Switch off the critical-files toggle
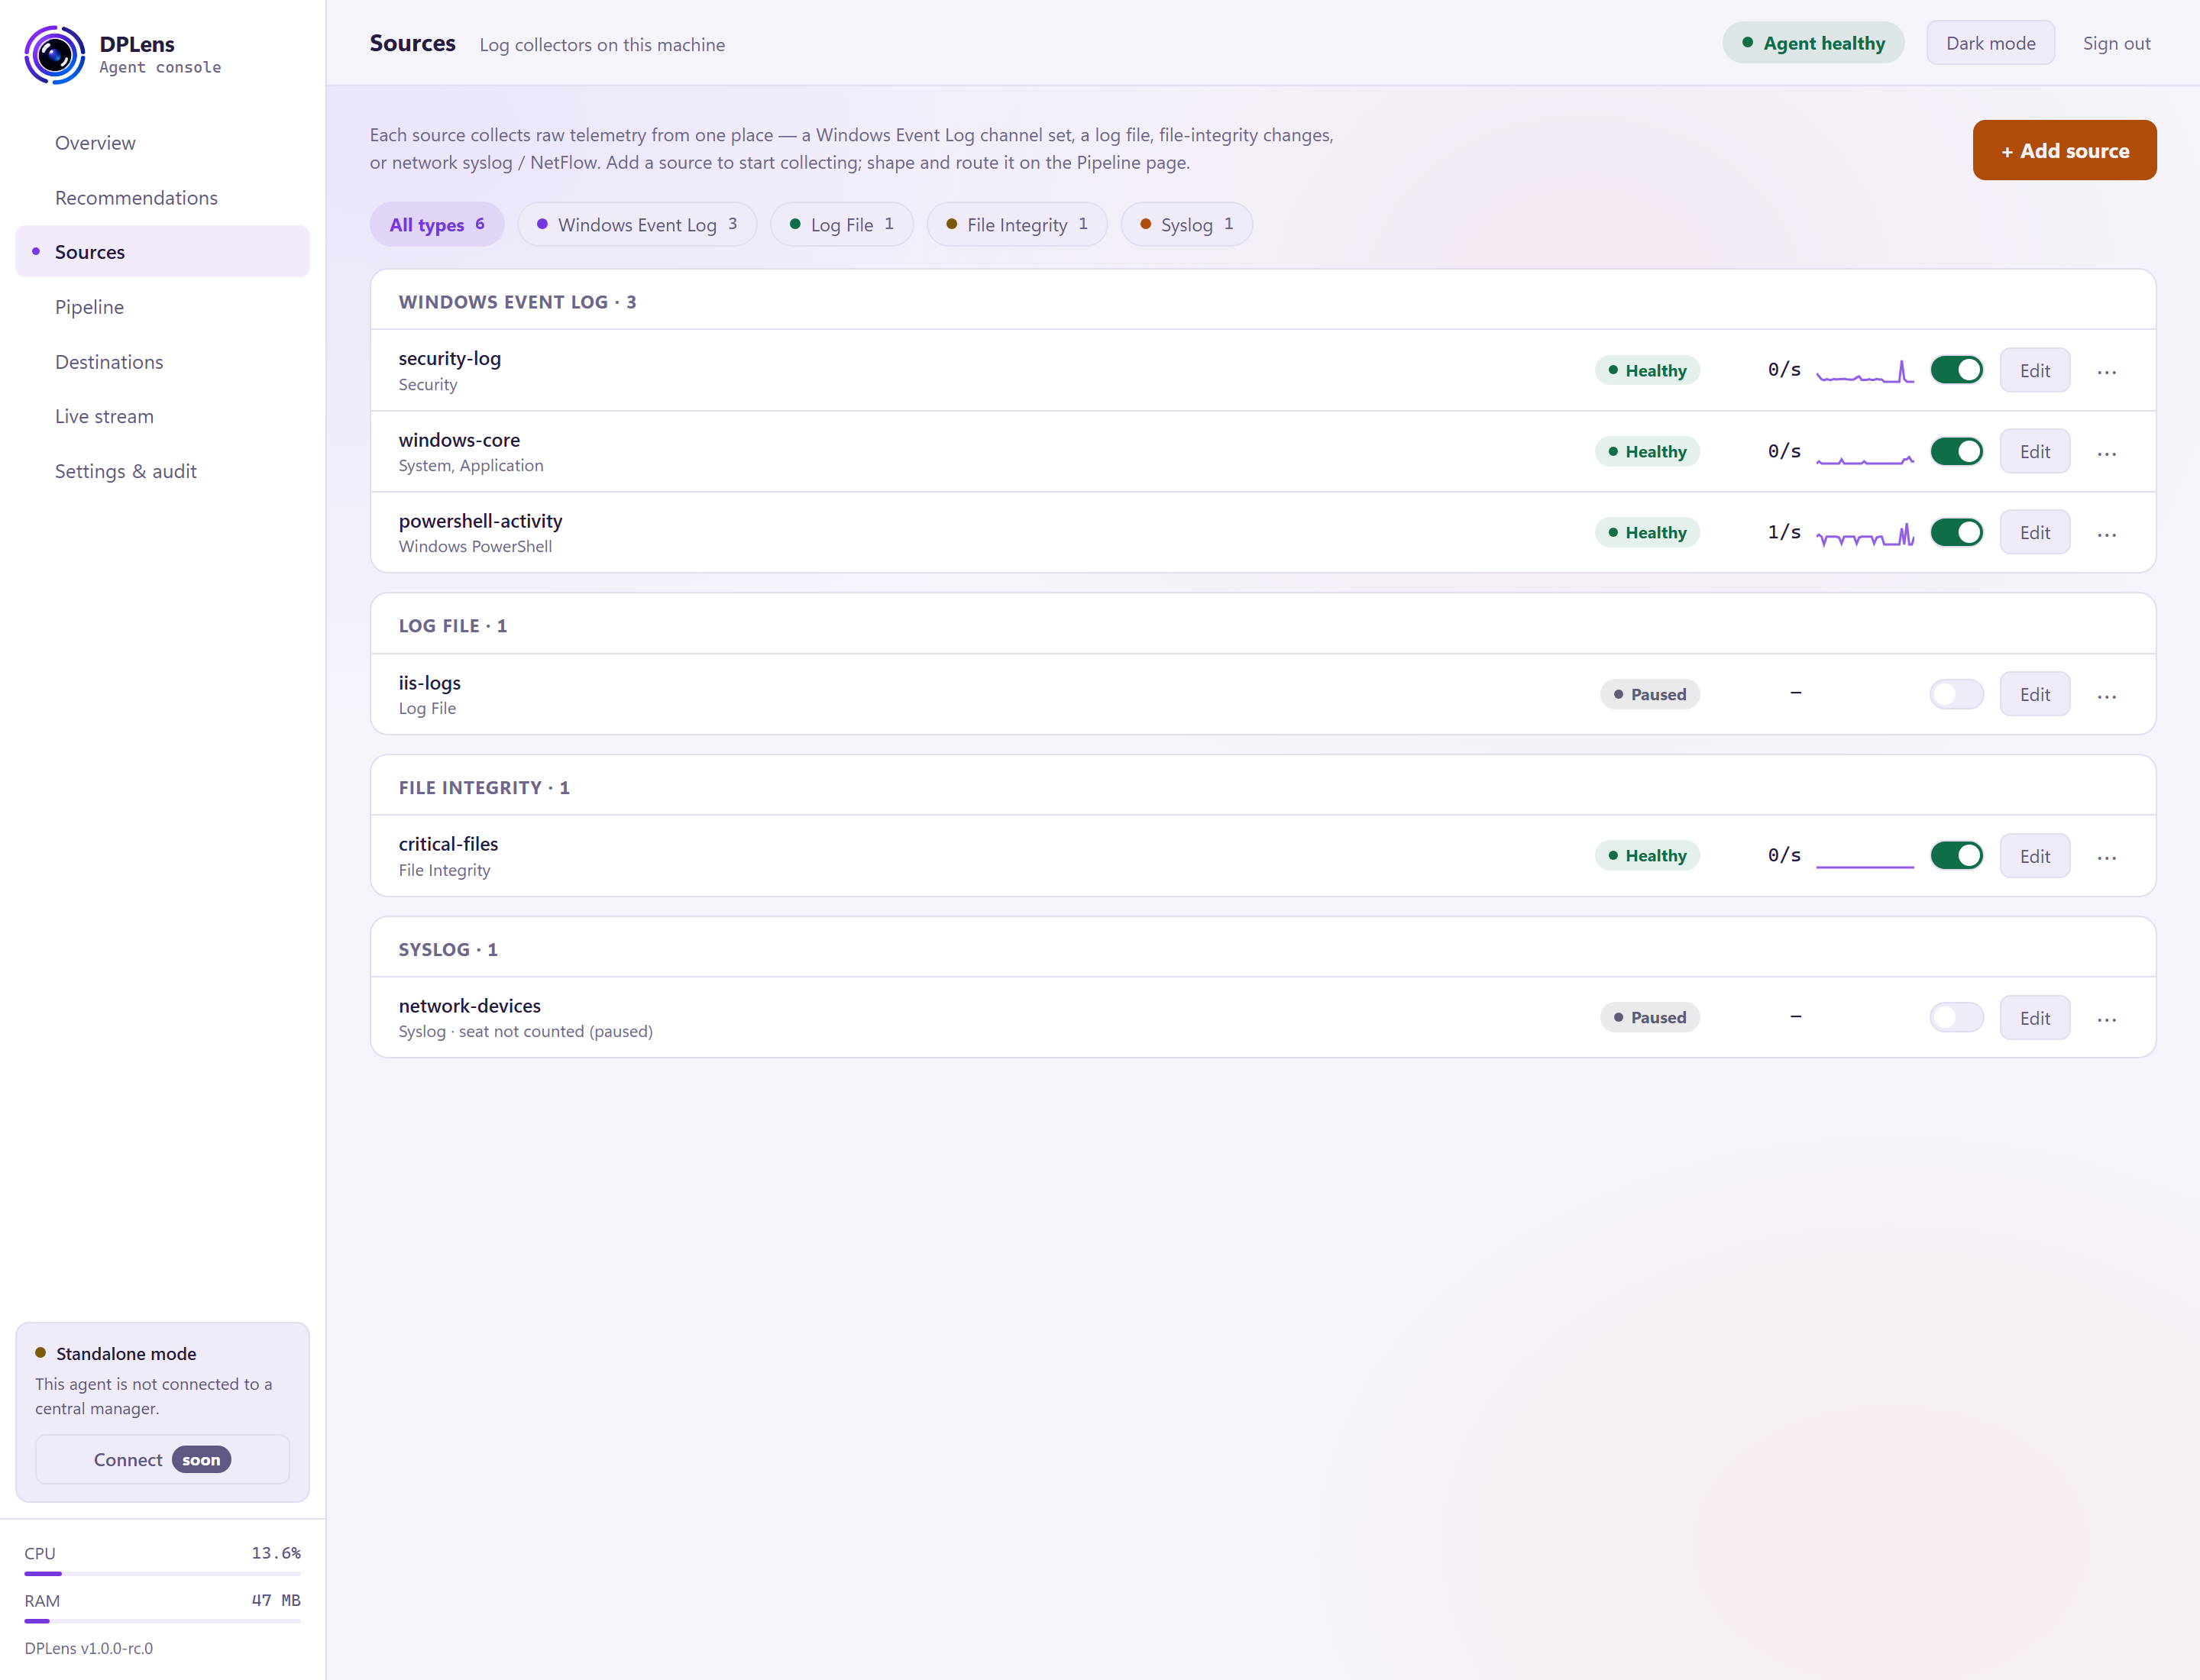Image resolution: width=2200 pixels, height=1680 pixels. point(1957,855)
